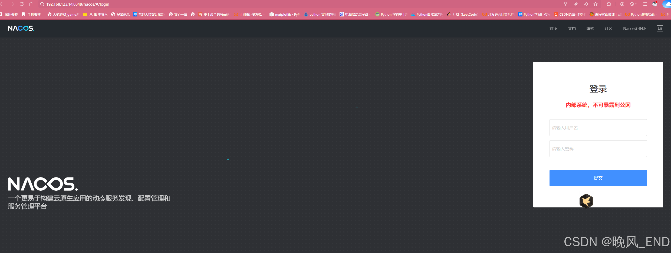Open 大蛇游戏_game bookmark

pyautogui.click(x=63, y=14)
